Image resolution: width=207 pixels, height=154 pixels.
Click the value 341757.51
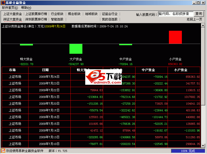tap(193, 83)
